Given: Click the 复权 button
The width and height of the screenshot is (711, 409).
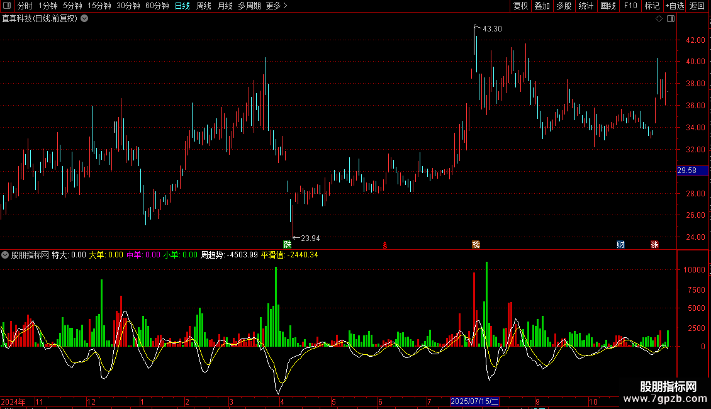Looking at the screenshot, I should (x=520, y=6).
